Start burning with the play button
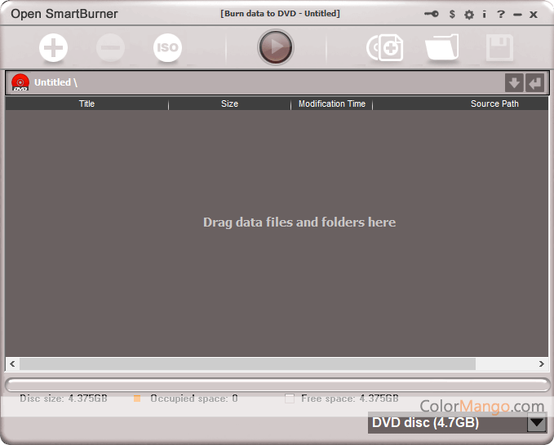The height and width of the screenshot is (445, 554). (276, 47)
